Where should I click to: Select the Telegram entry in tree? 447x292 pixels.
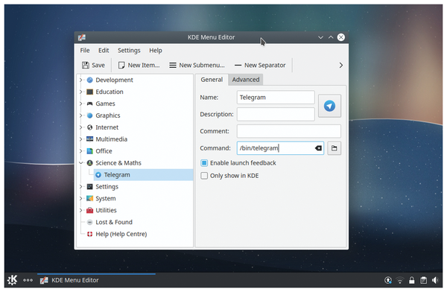click(143, 174)
